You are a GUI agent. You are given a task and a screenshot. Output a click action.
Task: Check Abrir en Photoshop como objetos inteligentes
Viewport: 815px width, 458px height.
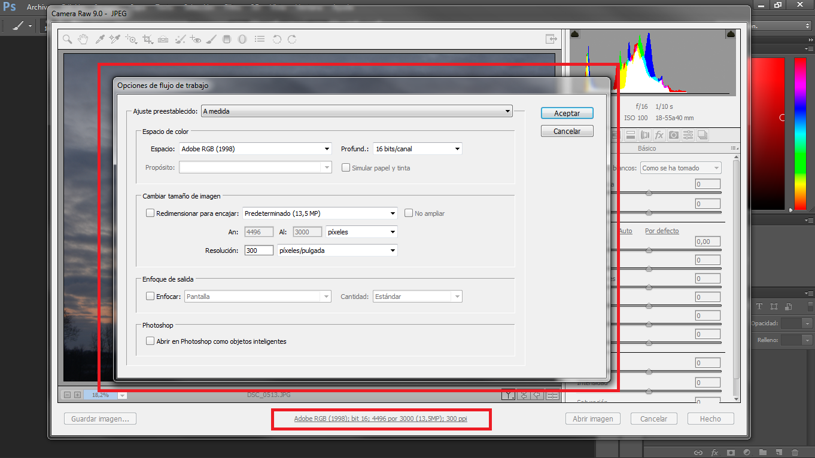(150, 341)
